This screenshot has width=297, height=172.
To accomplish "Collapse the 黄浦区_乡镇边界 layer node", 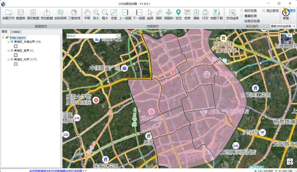I will tap(9, 42).
